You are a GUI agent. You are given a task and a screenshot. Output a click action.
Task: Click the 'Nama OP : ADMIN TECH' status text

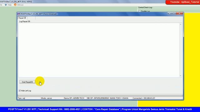pyautogui.click(x=74, y=98)
